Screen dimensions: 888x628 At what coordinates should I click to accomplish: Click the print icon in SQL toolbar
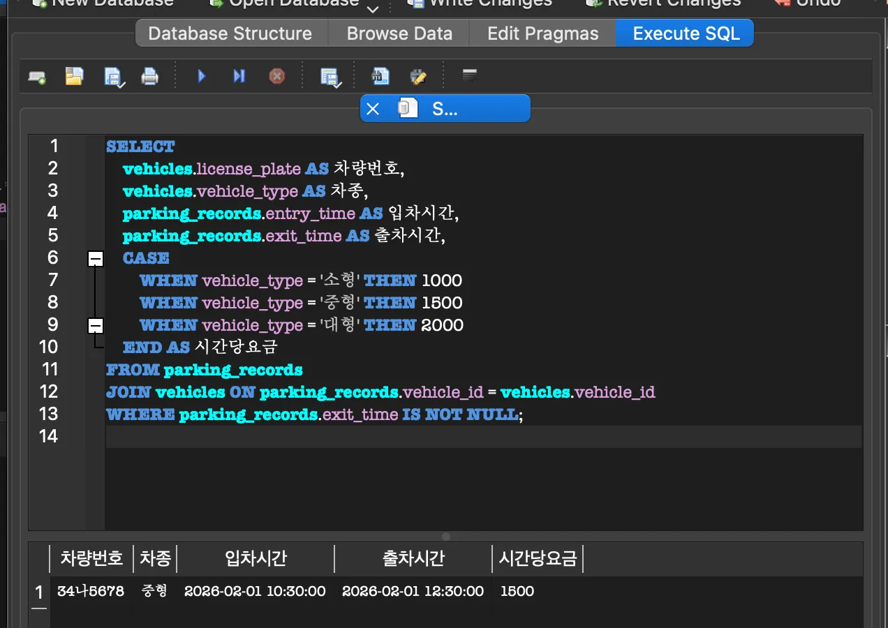[x=149, y=76]
